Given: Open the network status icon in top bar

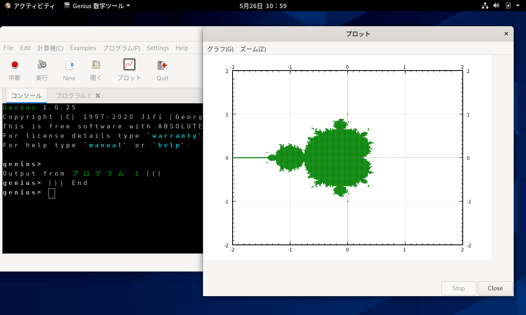Looking at the screenshot, I should 485,6.
